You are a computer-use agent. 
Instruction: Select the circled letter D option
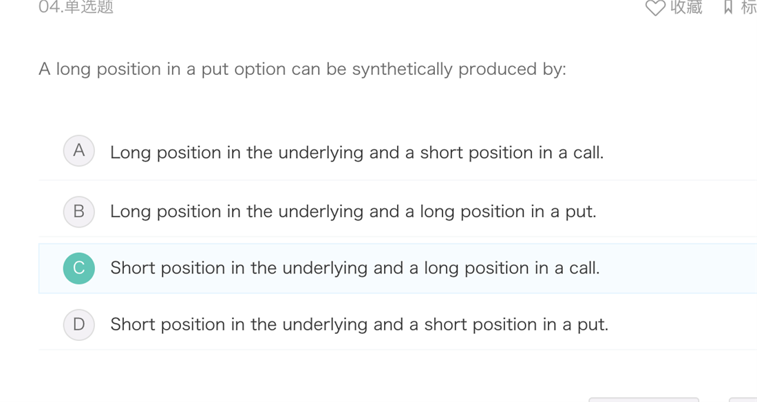[78, 324]
